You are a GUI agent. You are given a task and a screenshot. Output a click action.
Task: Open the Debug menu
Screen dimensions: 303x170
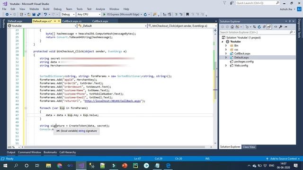pyautogui.click(x=57, y=9)
